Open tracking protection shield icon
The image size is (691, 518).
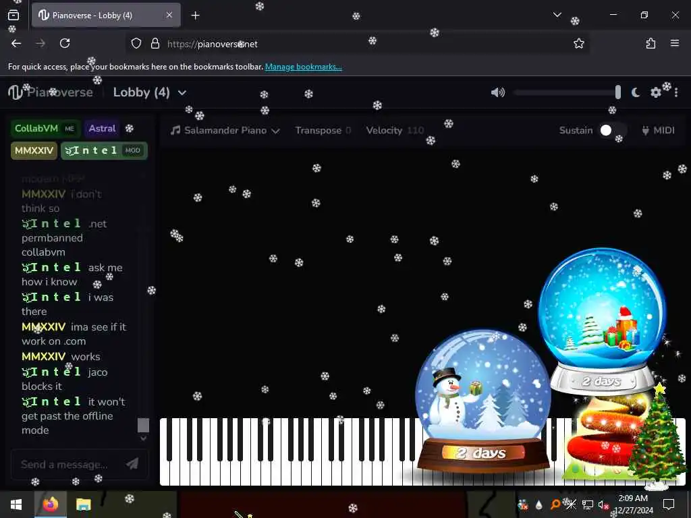click(136, 43)
